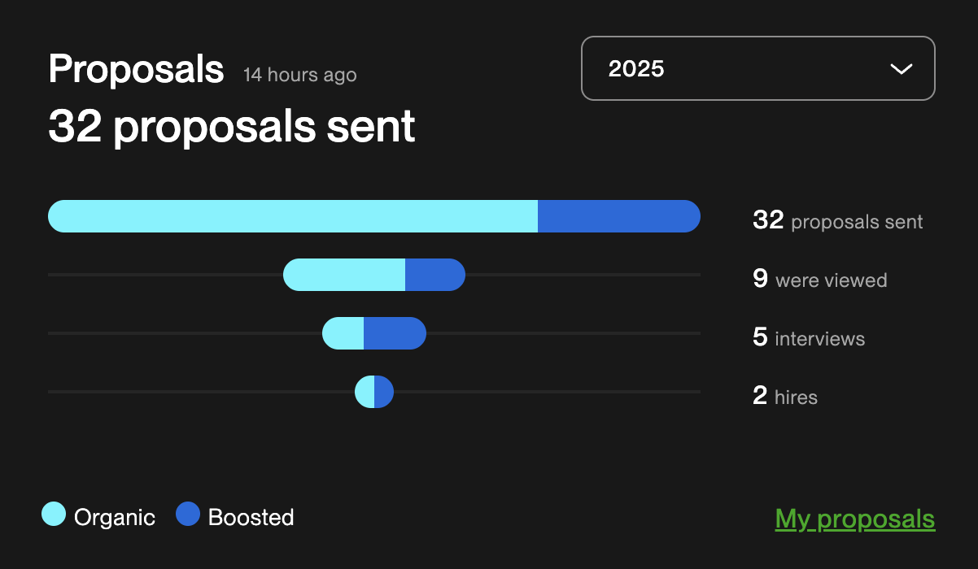Click the dark blue Boosted legend dot

click(x=188, y=515)
